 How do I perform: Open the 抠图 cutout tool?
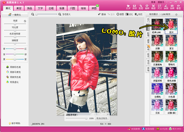click(x=141, y=7)
